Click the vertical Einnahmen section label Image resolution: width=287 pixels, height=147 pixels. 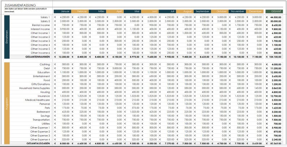(7, 37)
